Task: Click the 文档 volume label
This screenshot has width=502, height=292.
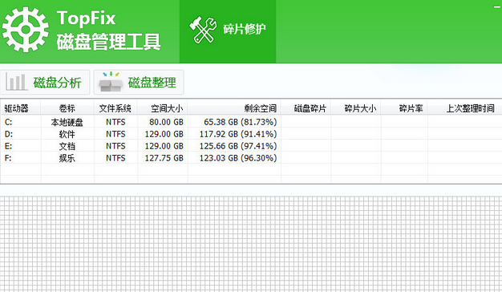Action: (x=67, y=146)
